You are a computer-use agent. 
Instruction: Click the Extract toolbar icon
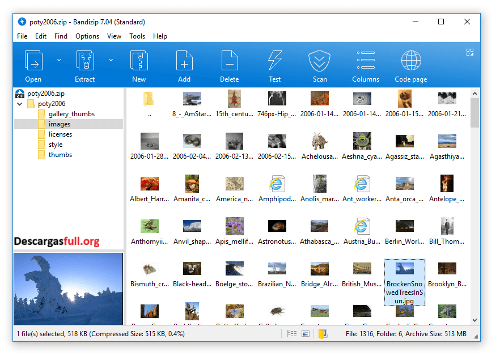pyautogui.click(x=84, y=60)
